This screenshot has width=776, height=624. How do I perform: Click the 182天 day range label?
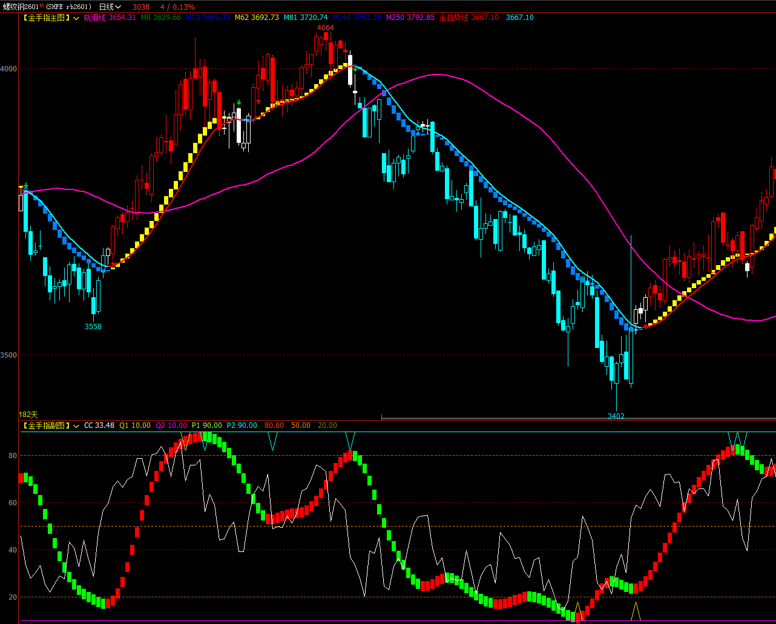(28, 415)
